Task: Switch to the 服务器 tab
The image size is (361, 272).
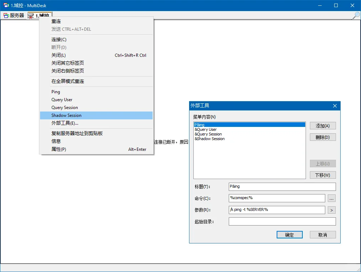Action: click(x=14, y=15)
